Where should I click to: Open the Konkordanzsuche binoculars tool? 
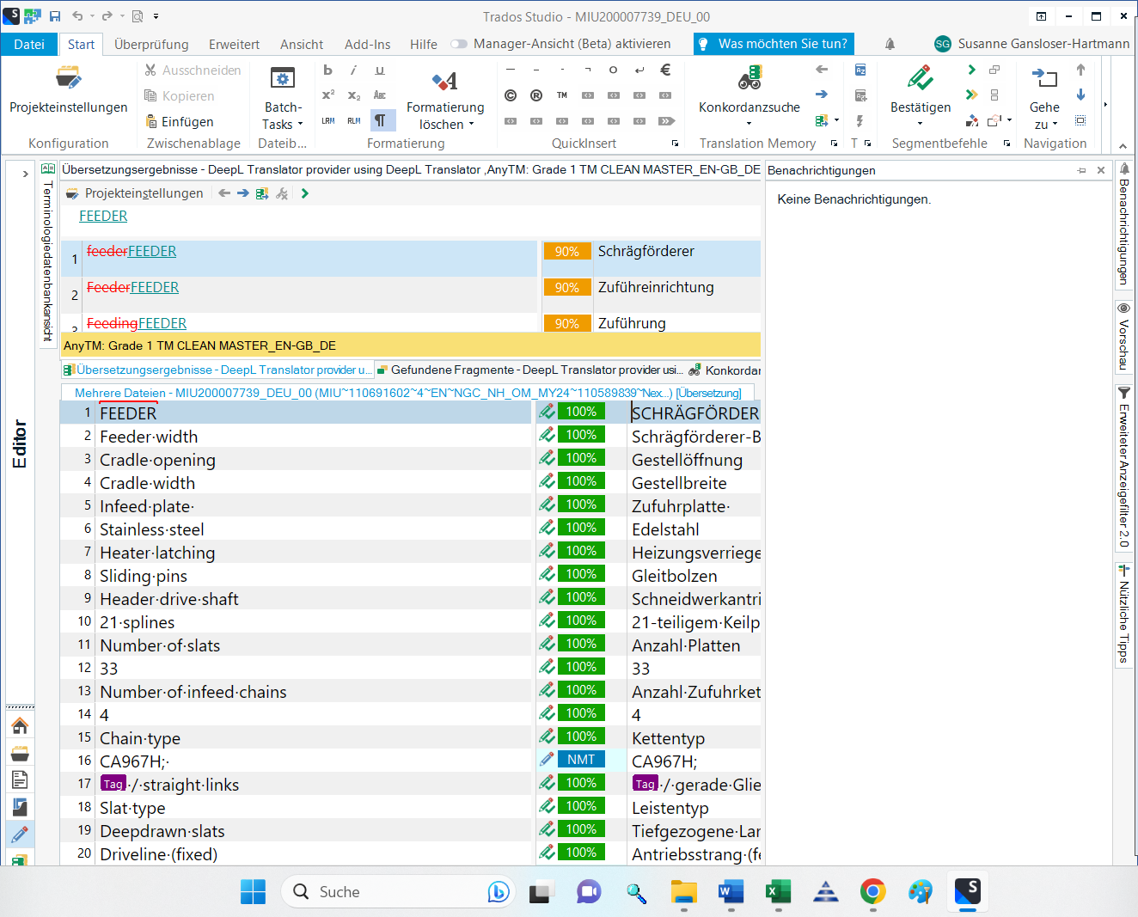749,79
